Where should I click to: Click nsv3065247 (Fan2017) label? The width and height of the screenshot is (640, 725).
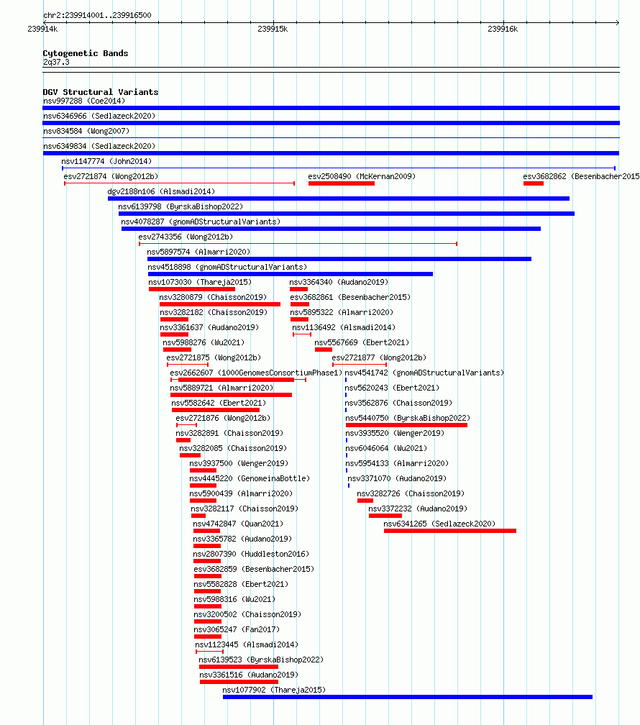237,630
